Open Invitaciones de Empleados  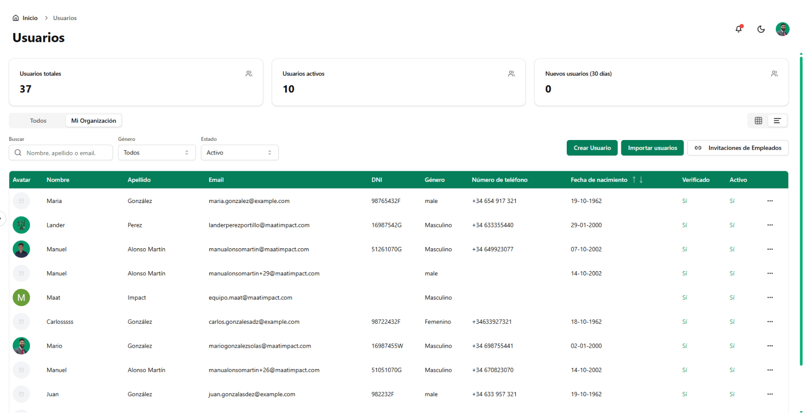coord(738,148)
